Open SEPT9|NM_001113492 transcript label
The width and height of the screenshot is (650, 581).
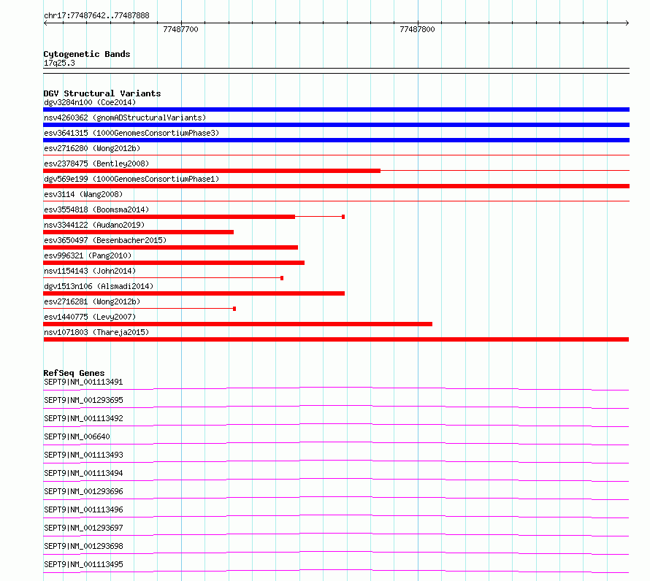coord(83,418)
